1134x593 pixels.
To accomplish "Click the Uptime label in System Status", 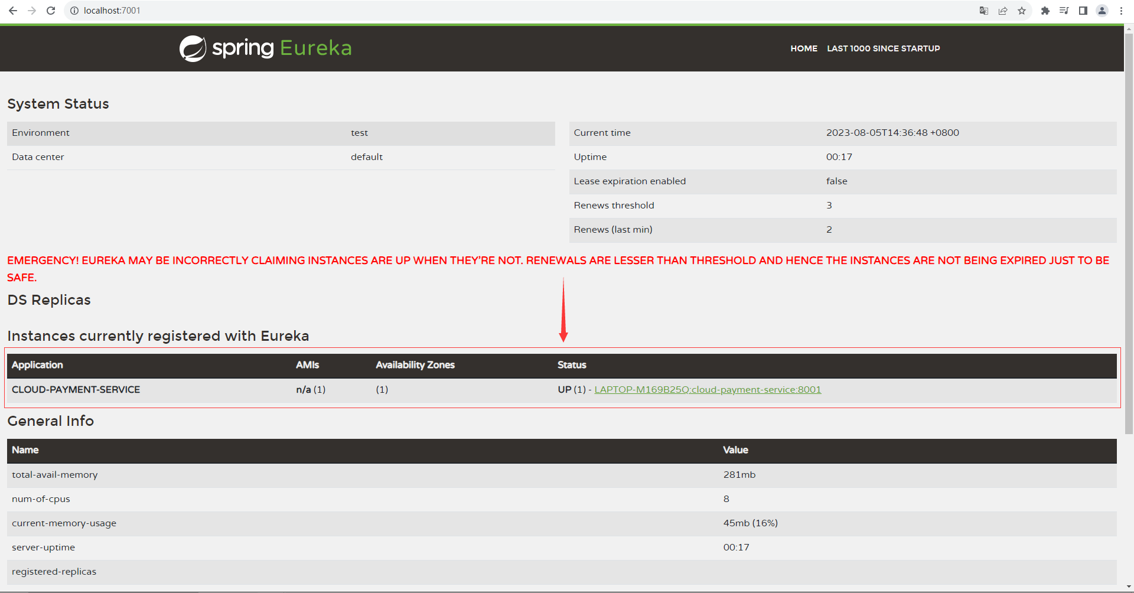I will click(x=590, y=157).
